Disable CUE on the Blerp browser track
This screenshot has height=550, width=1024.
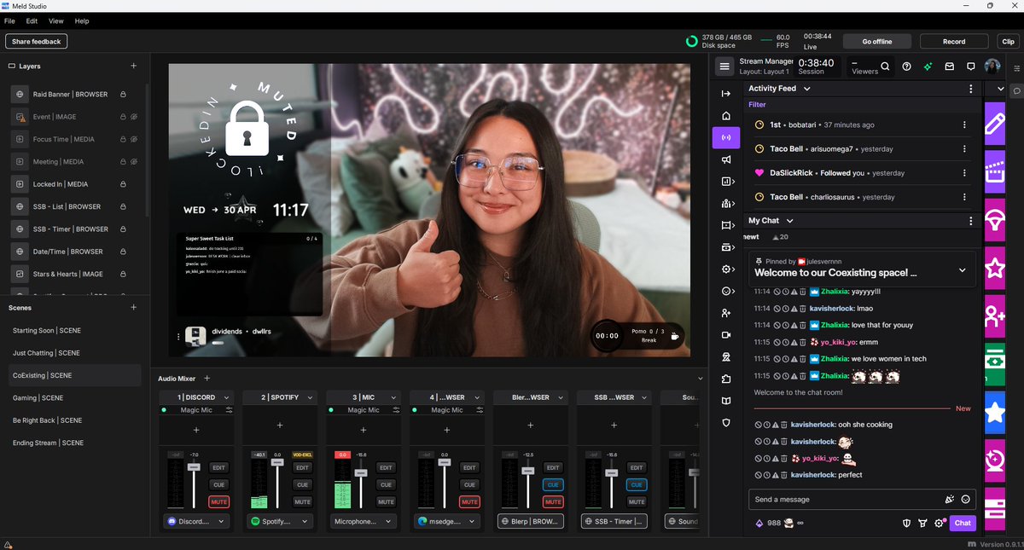[553, 484]
